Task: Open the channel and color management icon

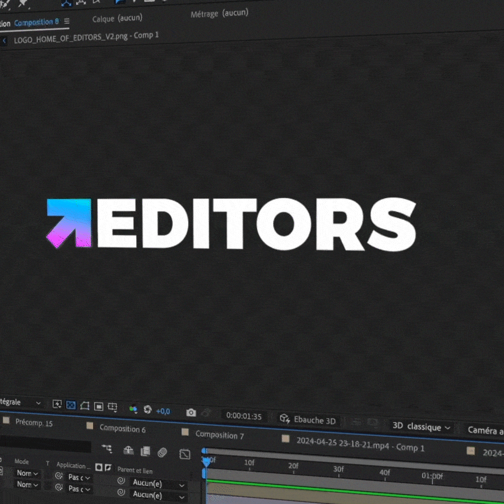Action: pos(133,409)
